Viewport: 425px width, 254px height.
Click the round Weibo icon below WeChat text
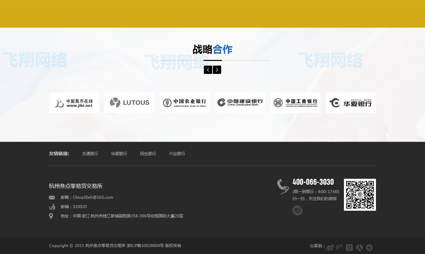[298, 210]
